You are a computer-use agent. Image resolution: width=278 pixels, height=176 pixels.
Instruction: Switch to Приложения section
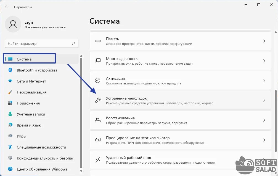coord(41,103)
